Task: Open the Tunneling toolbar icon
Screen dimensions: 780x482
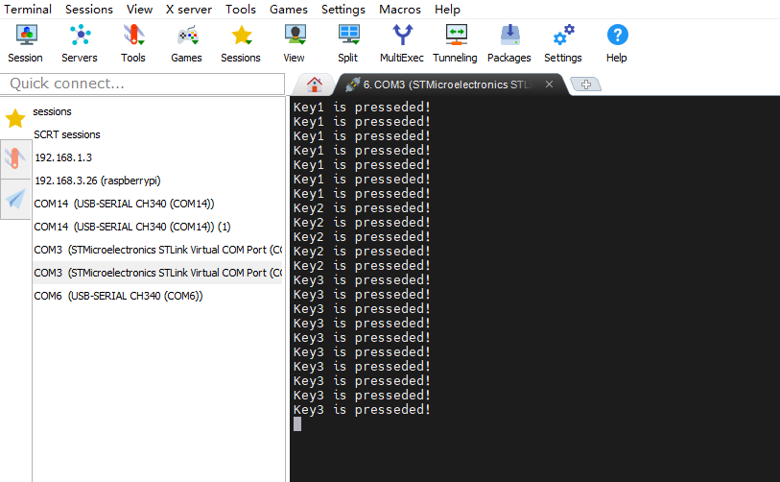Action: tap(455, 43)
